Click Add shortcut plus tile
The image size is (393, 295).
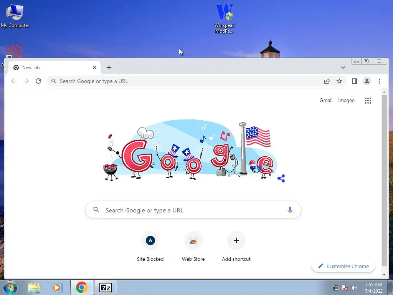(x=236, y=247)
